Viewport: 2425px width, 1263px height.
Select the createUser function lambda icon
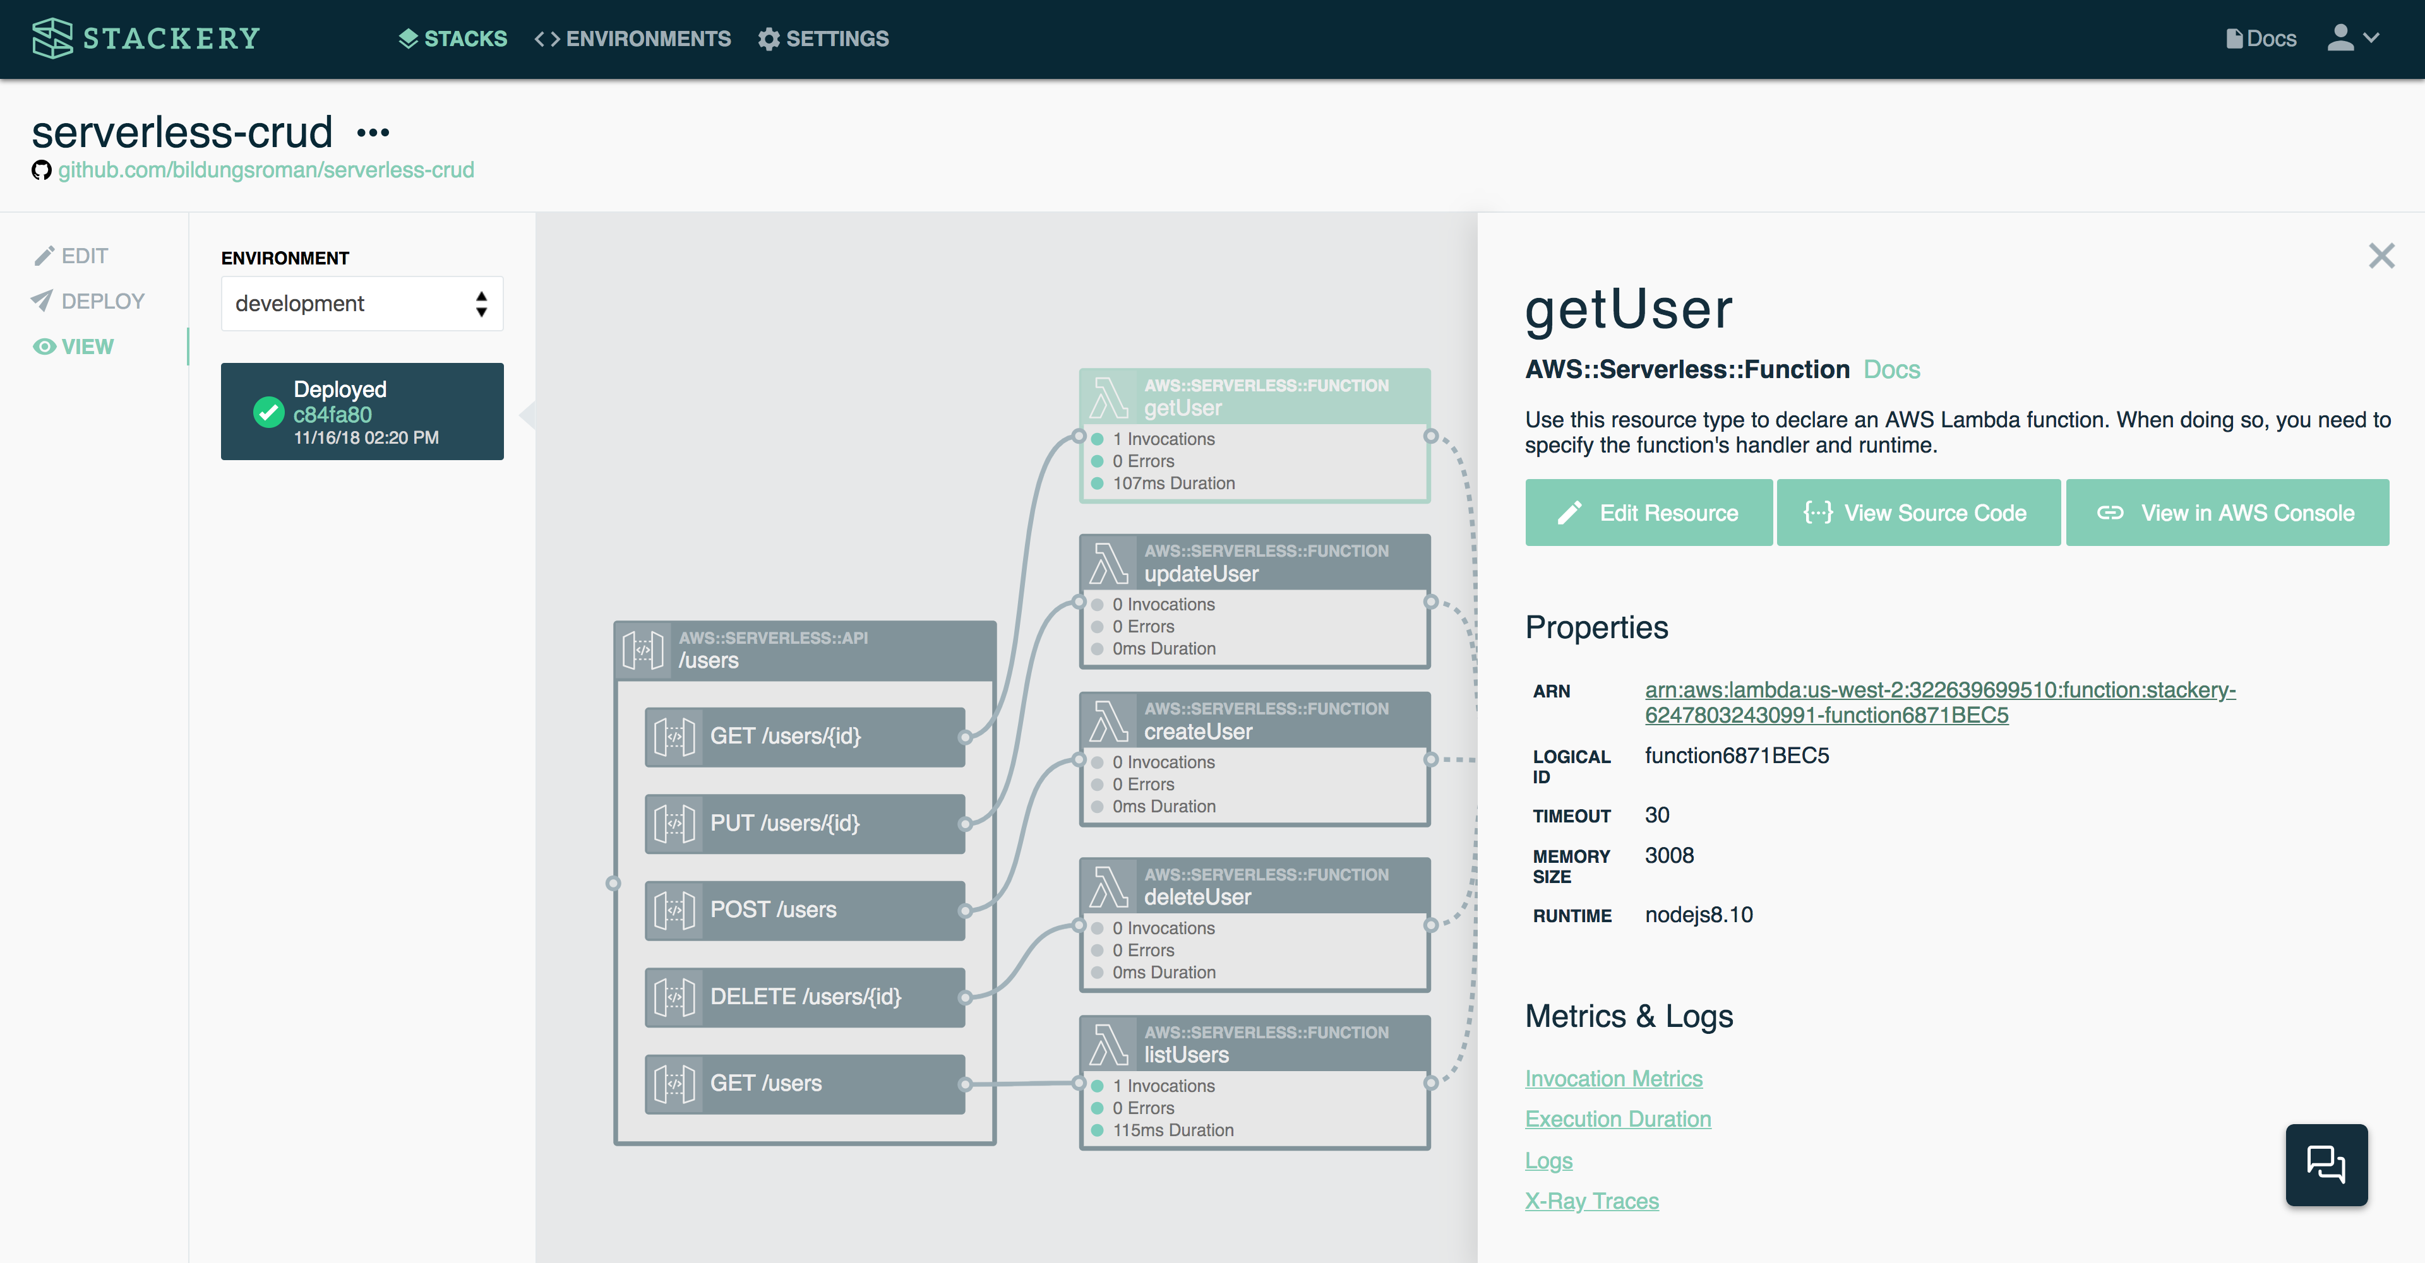click(1108, 721)
